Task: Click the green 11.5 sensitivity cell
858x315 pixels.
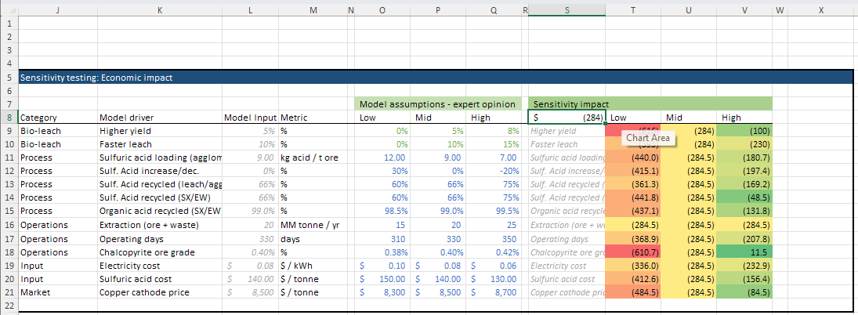Action: coord(744,252)
